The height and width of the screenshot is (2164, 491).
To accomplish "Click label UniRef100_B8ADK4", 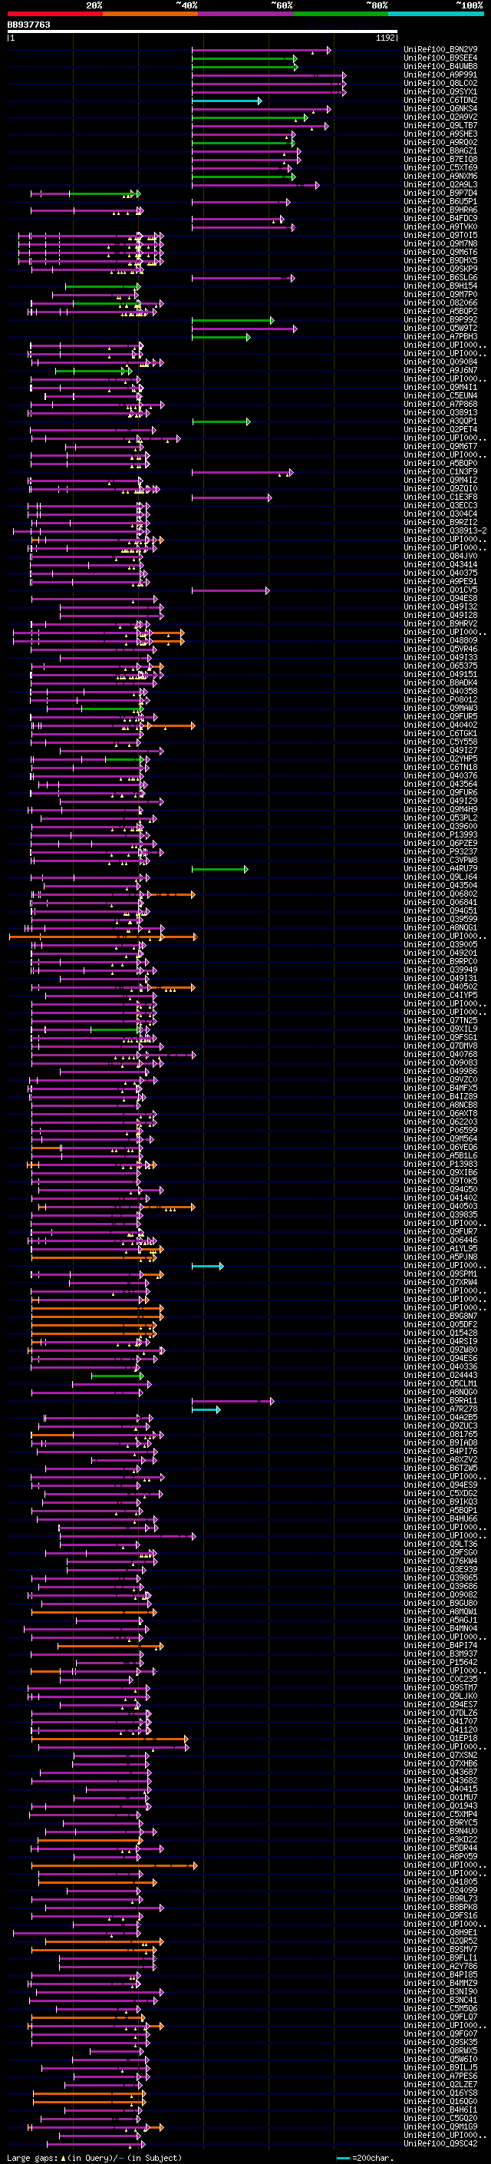I will coord(440,682).
